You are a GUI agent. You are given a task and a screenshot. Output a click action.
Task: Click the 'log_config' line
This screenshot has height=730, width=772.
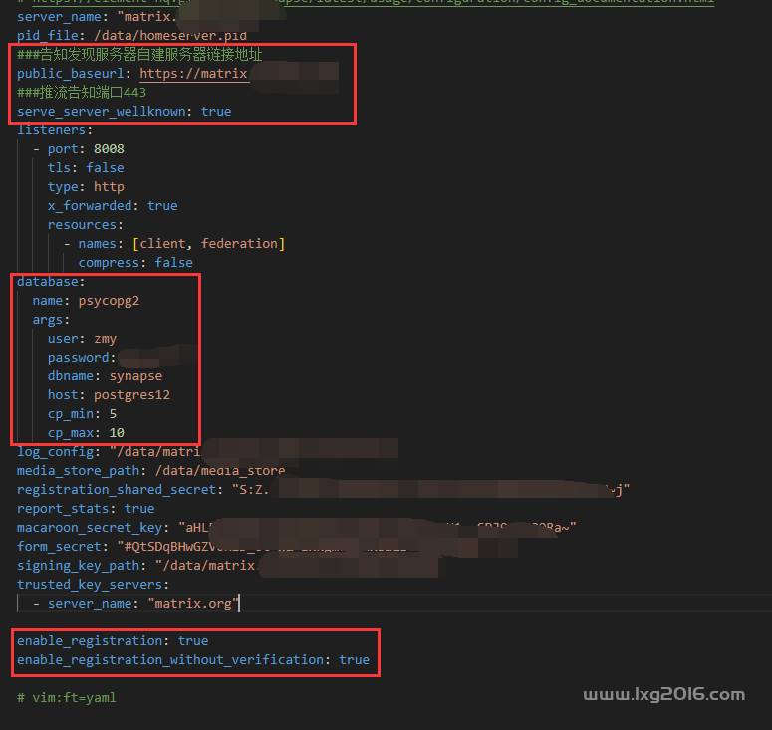pyautogui.click(x=109, y=452)
